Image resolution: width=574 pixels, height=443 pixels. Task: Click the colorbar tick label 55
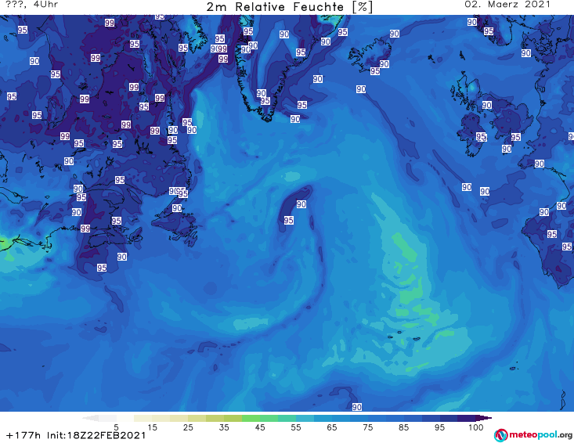coord(296,427)
